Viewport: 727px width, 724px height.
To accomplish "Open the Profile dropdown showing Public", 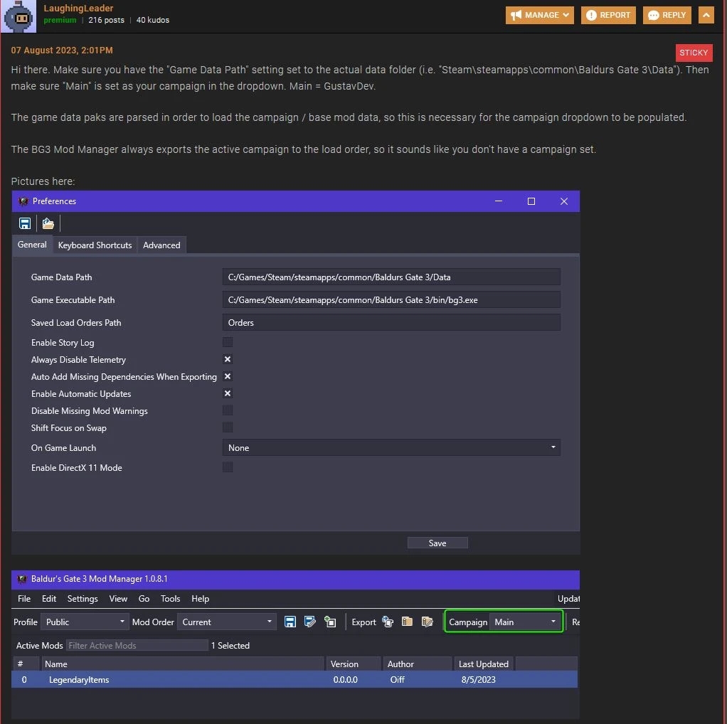I will click(85, 622).
